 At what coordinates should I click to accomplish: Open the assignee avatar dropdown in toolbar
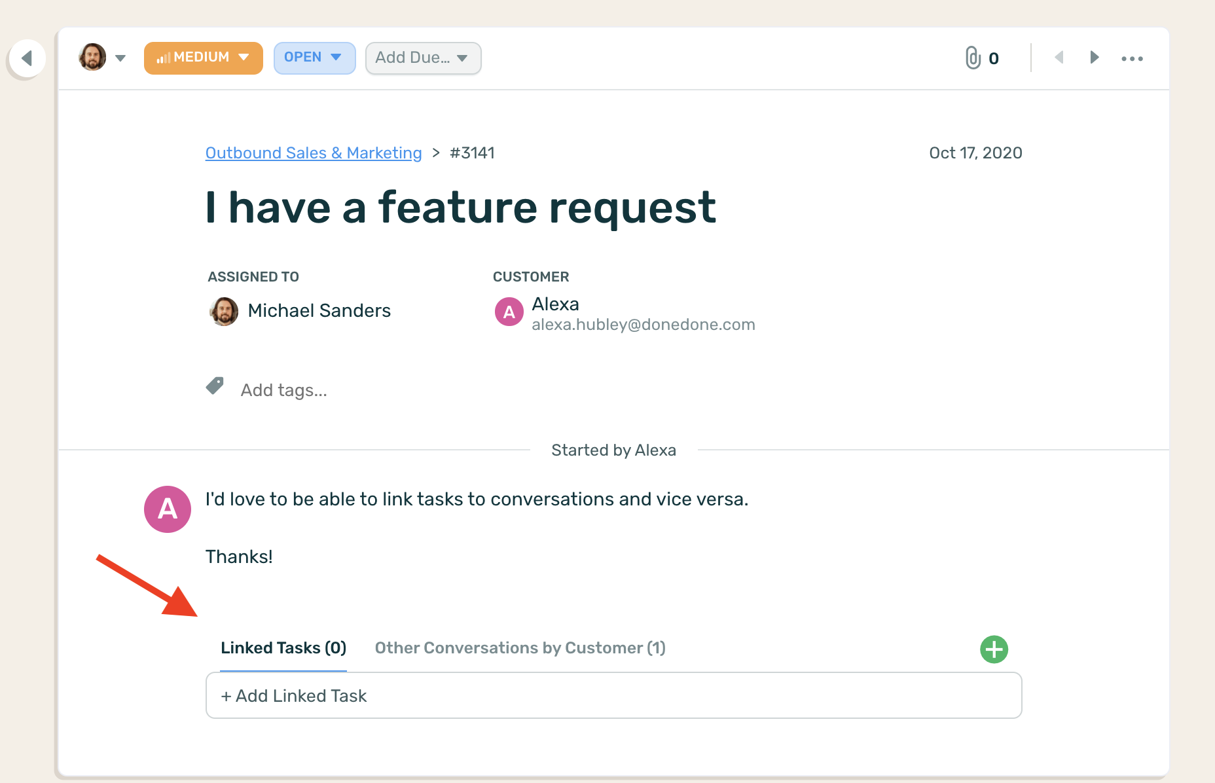pyautogui.click(x=102, y=58)
